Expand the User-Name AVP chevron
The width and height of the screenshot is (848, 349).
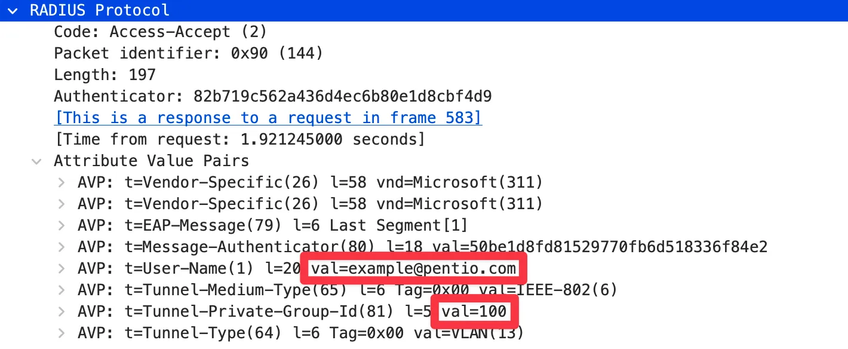click(x=61, y=268)
